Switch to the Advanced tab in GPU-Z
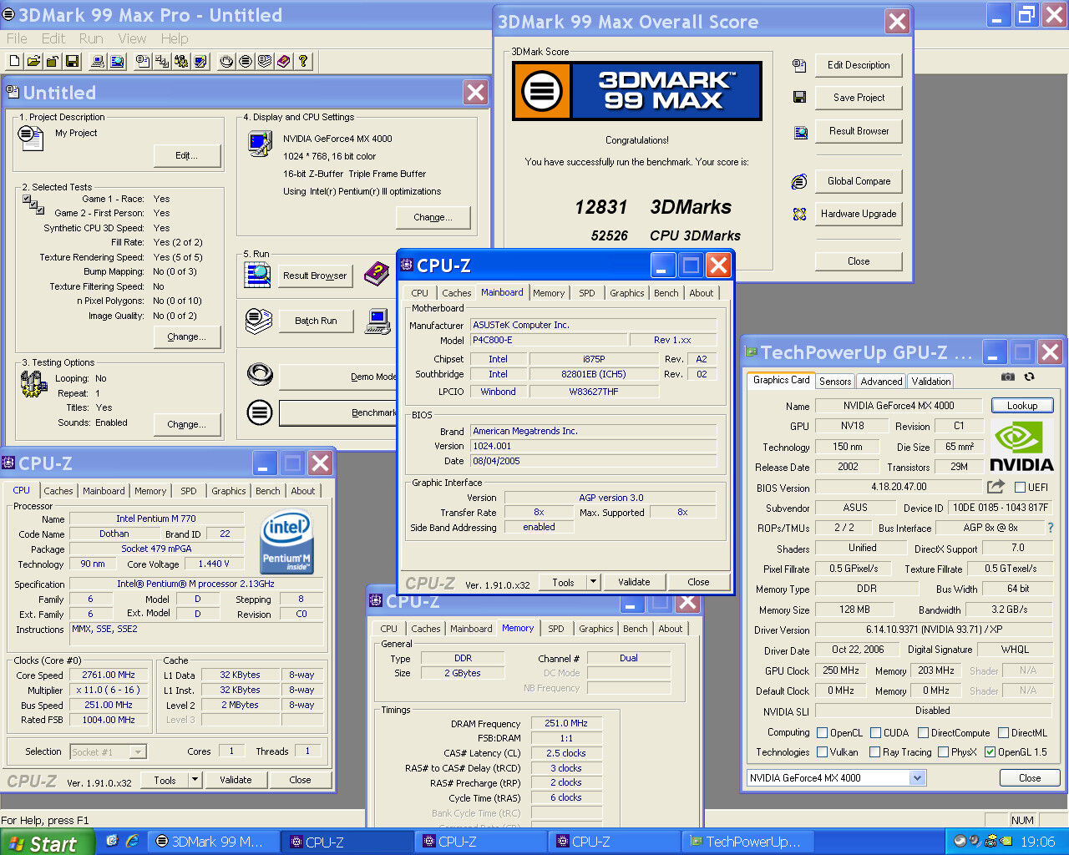This screenshot has height=855, width=1069. pos(881,381)
